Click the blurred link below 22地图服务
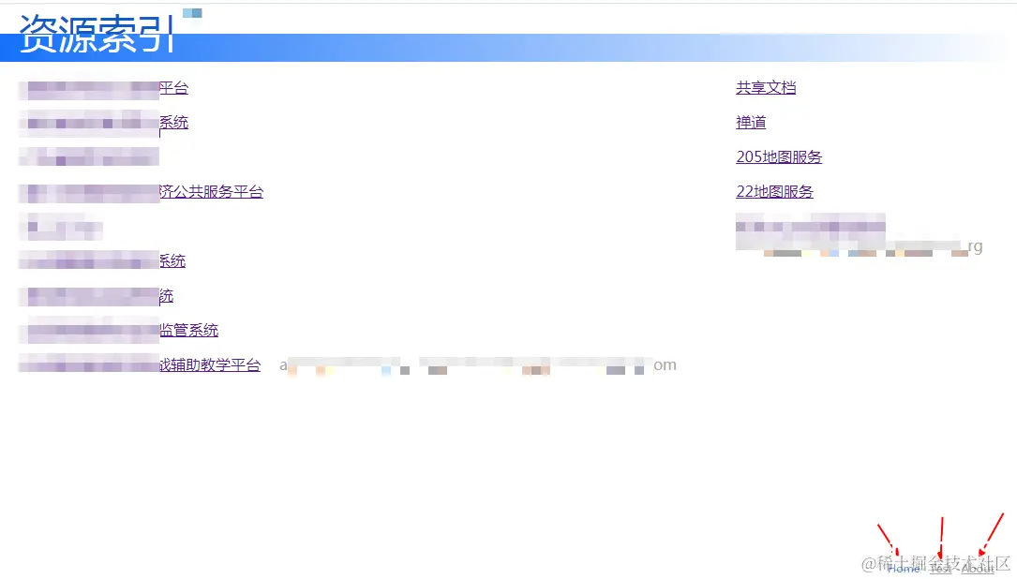 tap(811, 225)
